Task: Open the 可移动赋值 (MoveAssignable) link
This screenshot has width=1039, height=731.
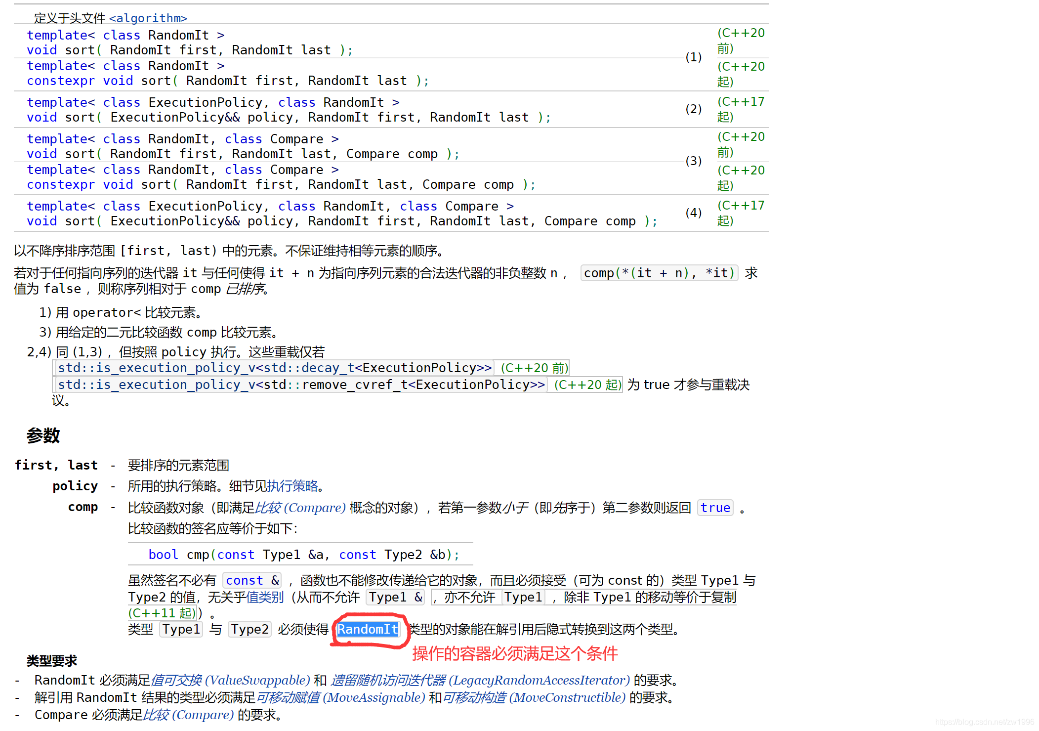Action: (x=340, y=697)
